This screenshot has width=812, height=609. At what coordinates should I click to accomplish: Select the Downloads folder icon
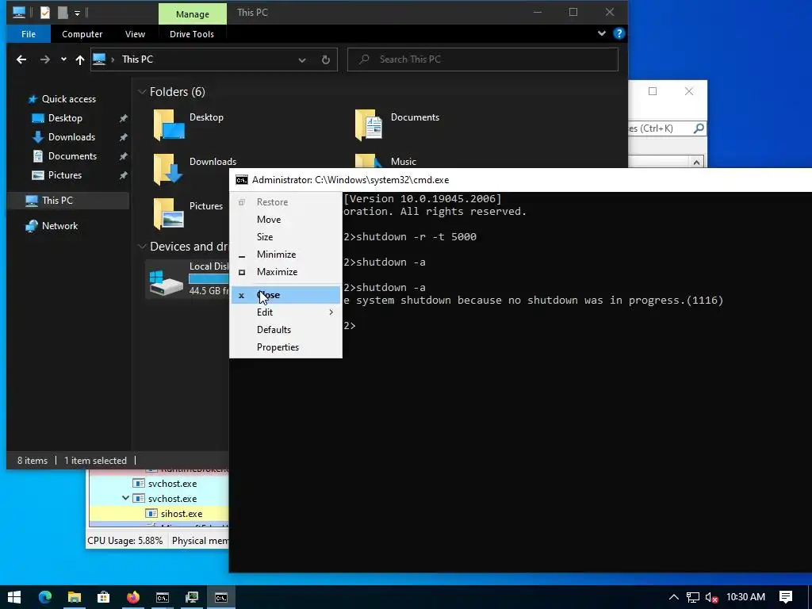(x=168, y=169)
